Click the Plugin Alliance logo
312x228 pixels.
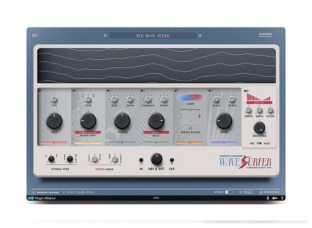point(42,198)
